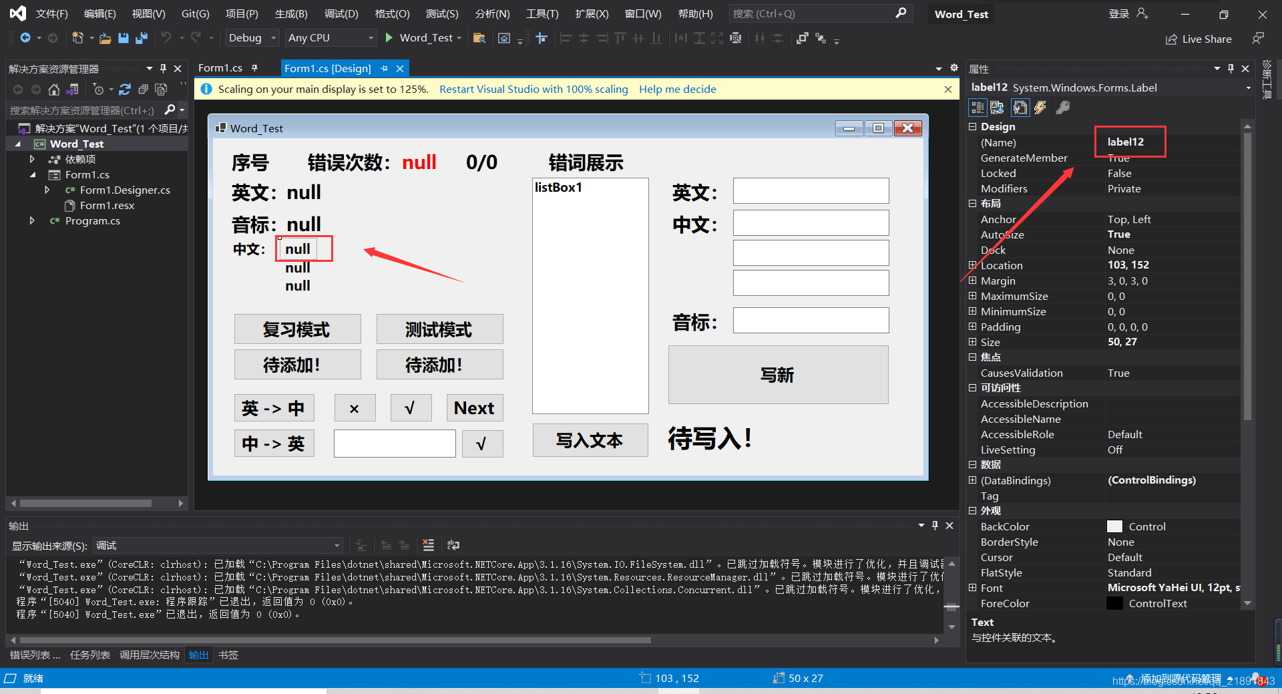
Task: Expand the Font property
Action: click(x=972, y=588)
